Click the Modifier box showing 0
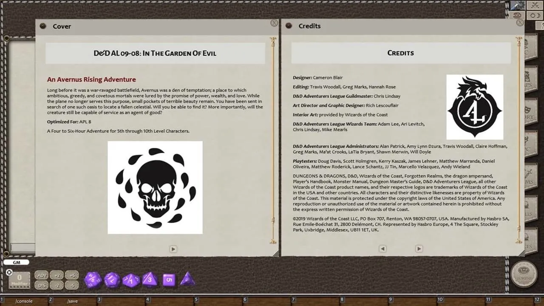This screenshot has width=544, height=306. 20,280
